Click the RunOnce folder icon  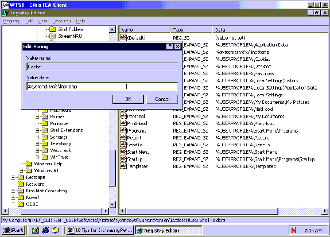45,123
